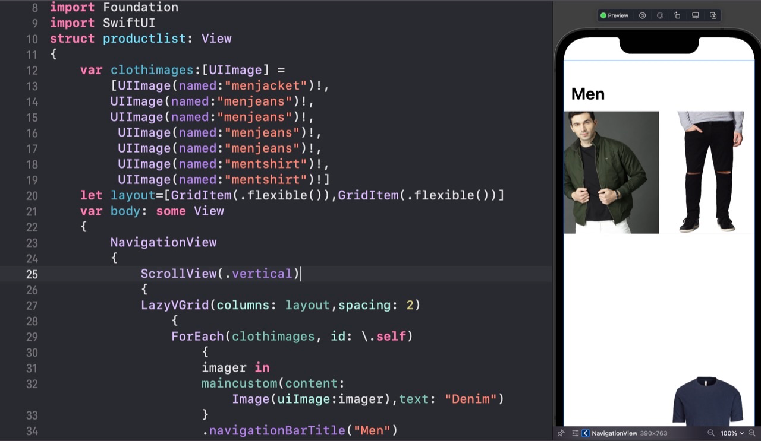Viewport: 761px width, 441px height.
Task: Click the green jacket product image
Action: 611,172
